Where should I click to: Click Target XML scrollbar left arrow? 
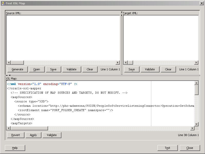coord(126,63)
